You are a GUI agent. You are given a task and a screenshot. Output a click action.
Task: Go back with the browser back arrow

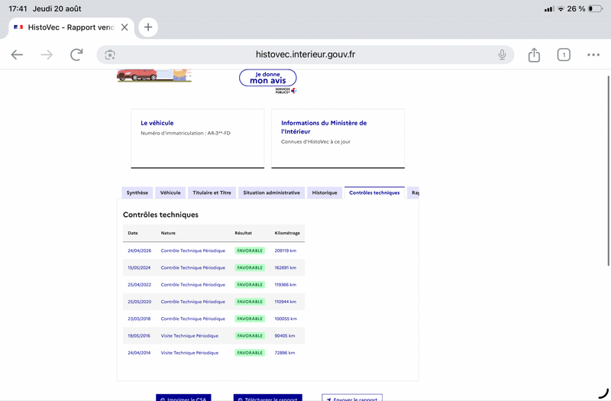pos(17,54)
